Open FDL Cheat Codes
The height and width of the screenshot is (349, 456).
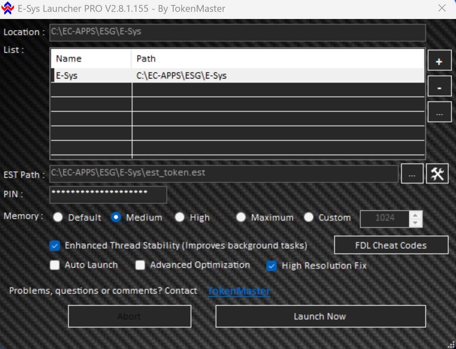tap(391, 245)
